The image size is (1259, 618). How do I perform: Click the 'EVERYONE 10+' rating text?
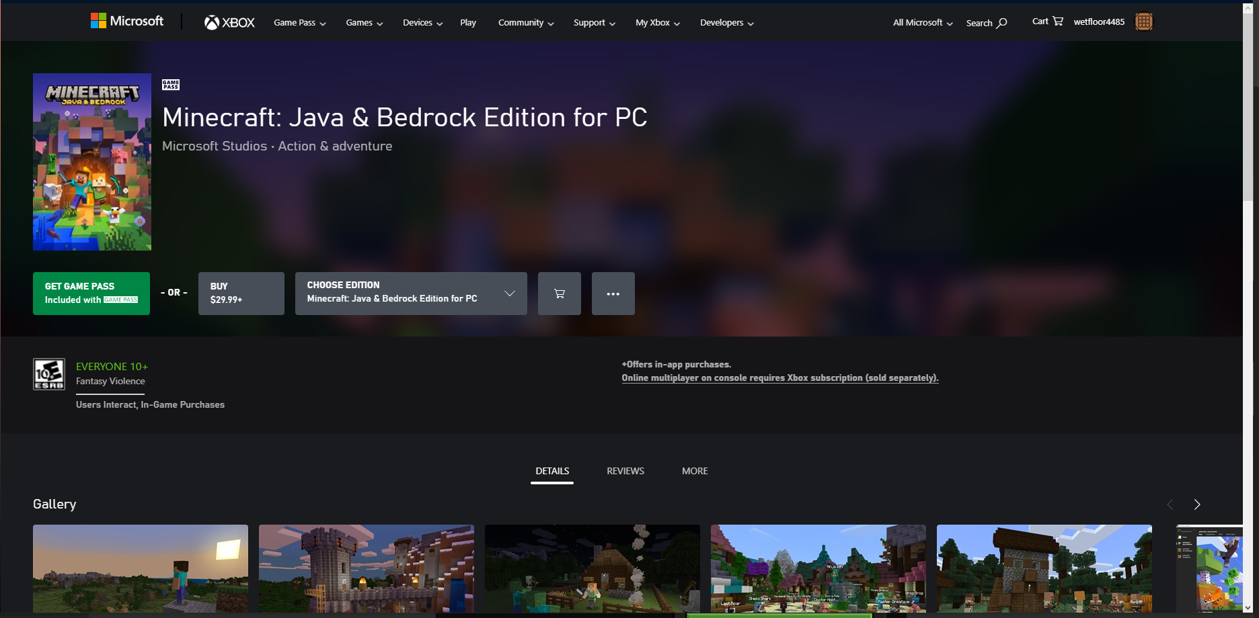[x=112, y=366]
